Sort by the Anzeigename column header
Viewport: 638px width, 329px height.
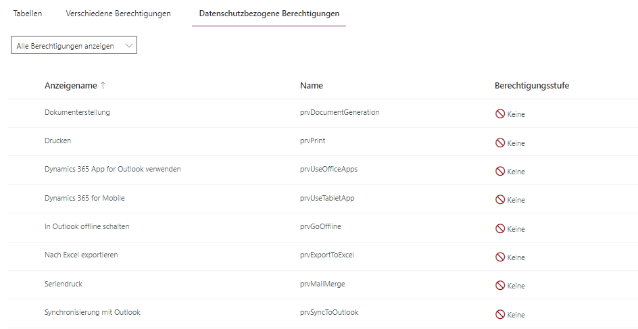click(x=70, y=86)
